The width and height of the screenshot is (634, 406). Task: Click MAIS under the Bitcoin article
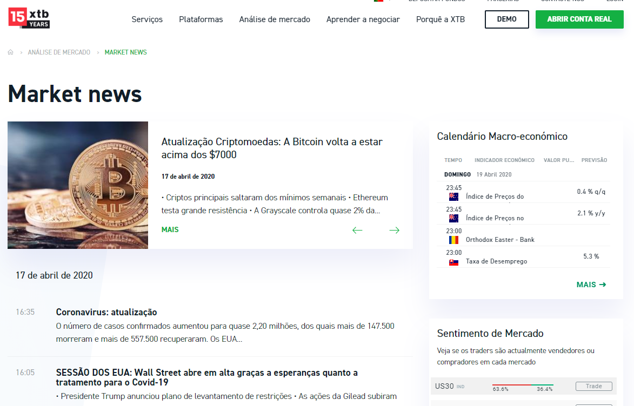click(170, 229)
